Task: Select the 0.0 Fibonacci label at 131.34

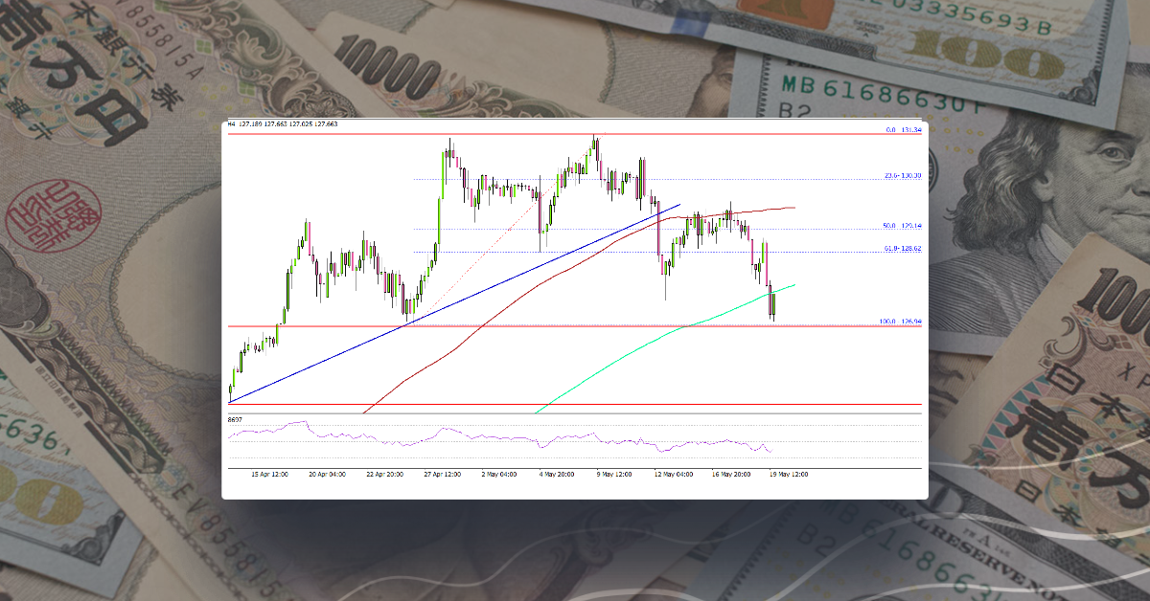Action: [x=899, y=127]
